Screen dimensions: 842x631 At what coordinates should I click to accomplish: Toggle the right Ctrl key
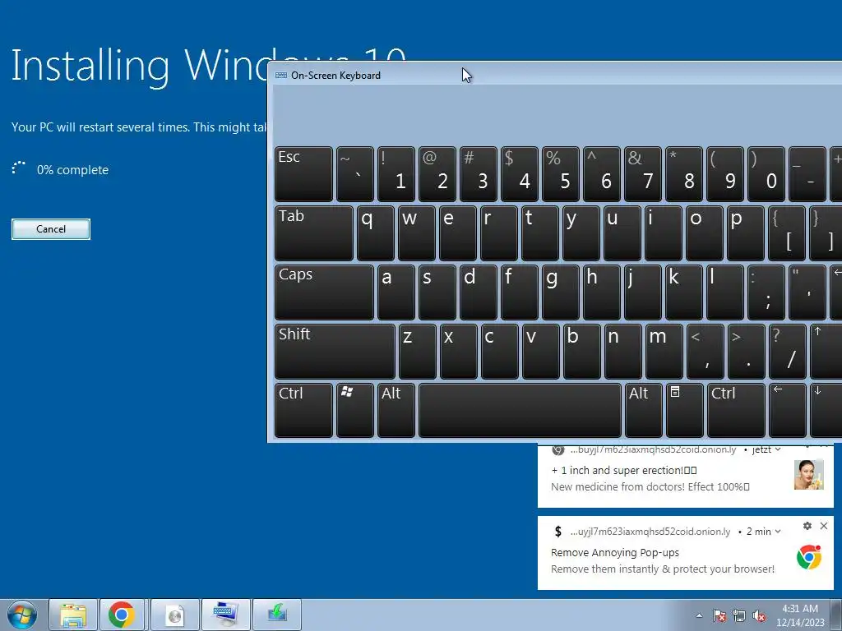(x=736, y=411)
